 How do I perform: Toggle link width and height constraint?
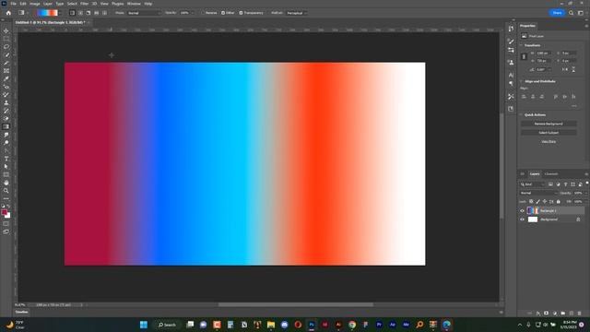click(524, 56)
